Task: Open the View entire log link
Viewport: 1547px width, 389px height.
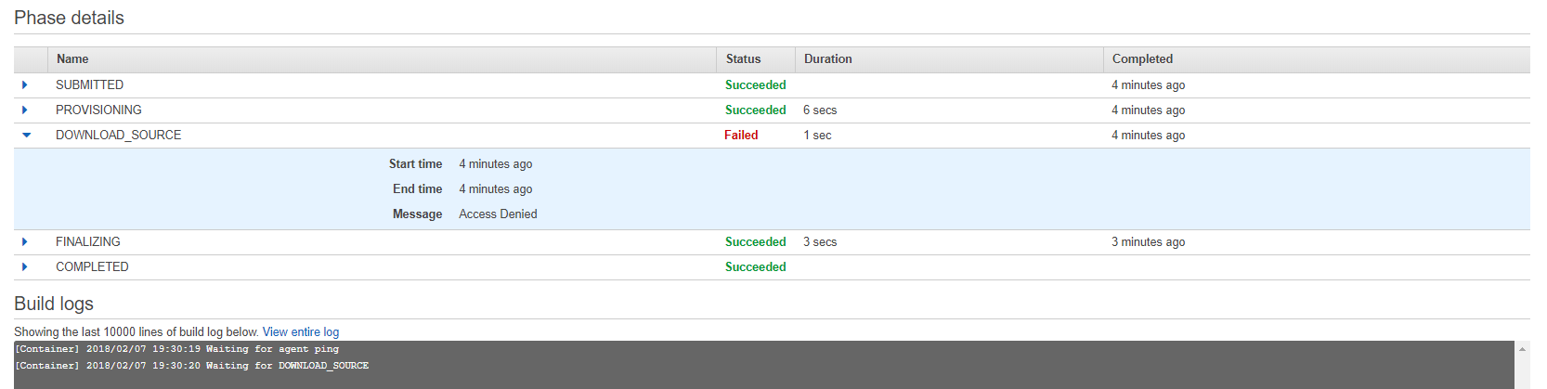Action: point(301,331)
